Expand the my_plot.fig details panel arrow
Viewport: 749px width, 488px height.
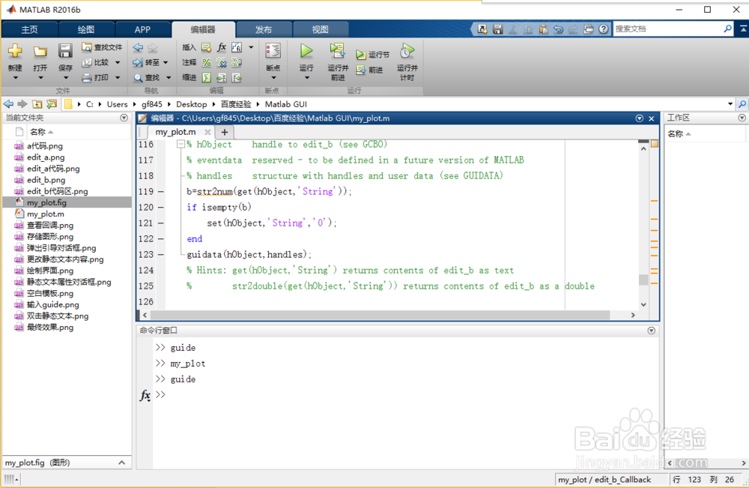pos(122,463)
